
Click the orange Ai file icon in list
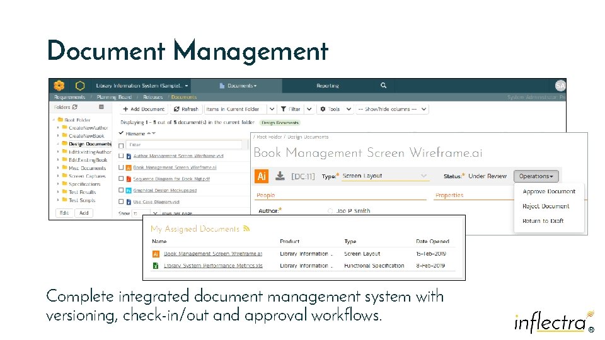click(x=129, y=167)
